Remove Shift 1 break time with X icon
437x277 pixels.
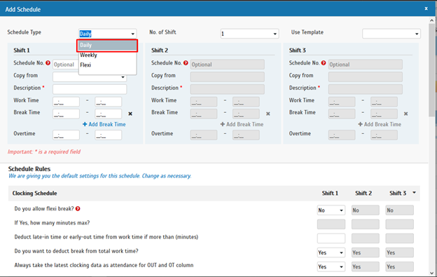130,114
